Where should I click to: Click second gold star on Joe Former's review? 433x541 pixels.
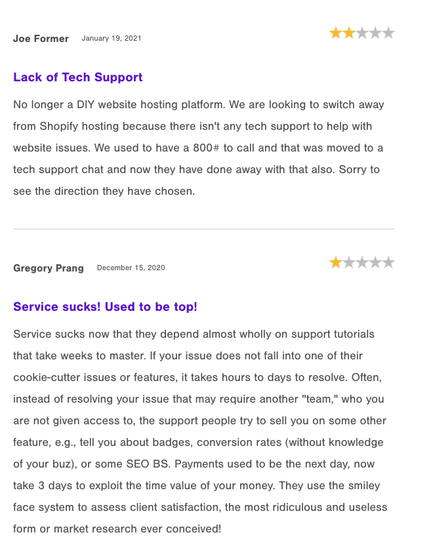click(x=349, y=33)
